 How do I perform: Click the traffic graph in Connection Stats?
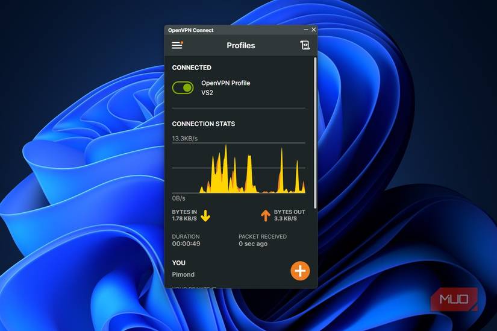pos(239,168)
